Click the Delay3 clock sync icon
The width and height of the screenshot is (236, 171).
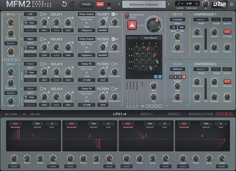pos(26,73)
